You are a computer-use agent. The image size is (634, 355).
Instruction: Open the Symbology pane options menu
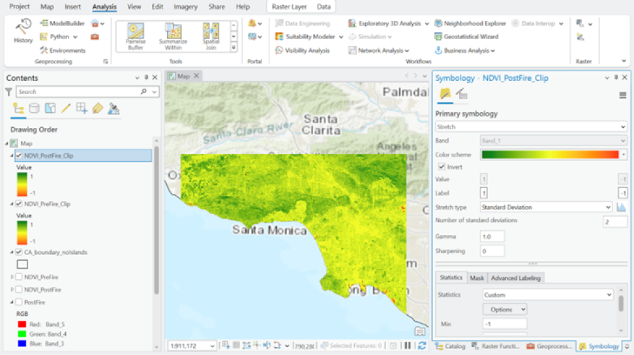[x=623, y=95]
